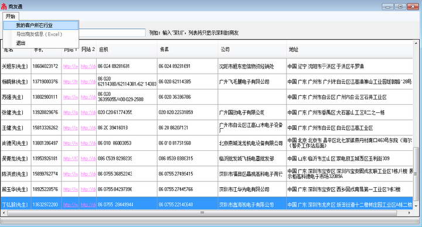Click address cell of 王健 row 白云区江高工业区
422x227 pixels.
(x=349, y=128)
